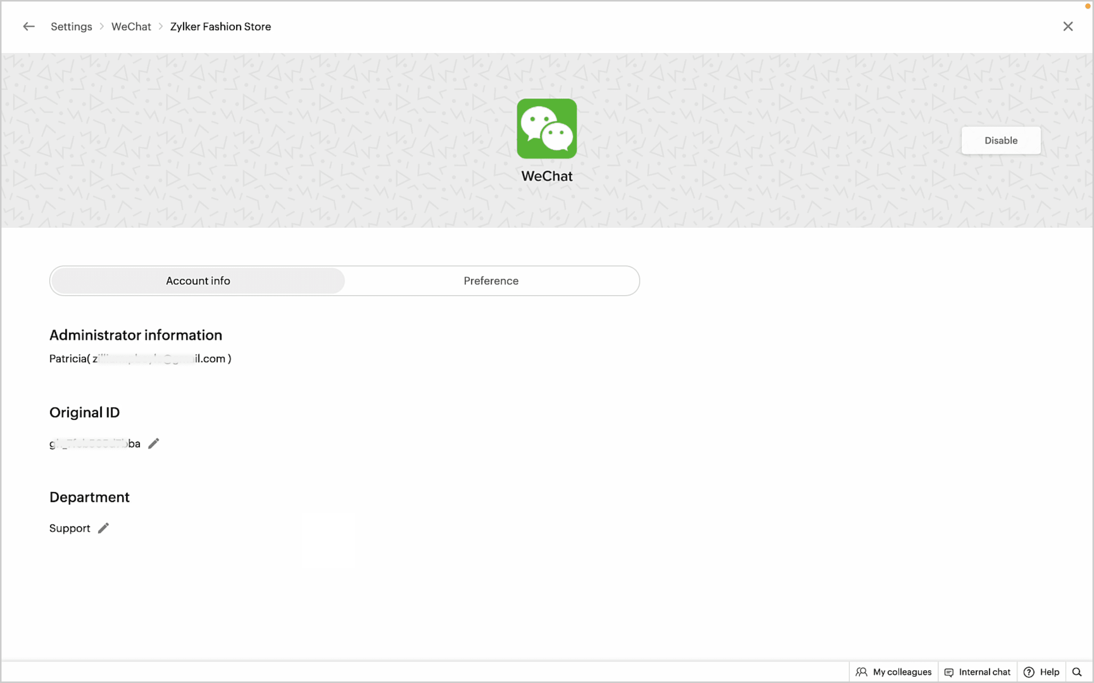Close the settings panel with X
Screen dimensions: 1094x683
click(x=1068, y=27)
